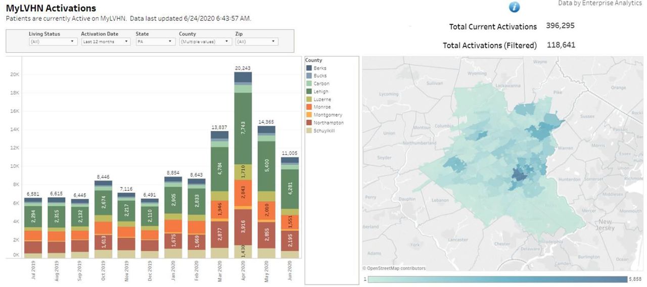The image size is (647, 287).
Task: Click the Mar 2020 total label 13,837
Action: (x=219, y=127)
